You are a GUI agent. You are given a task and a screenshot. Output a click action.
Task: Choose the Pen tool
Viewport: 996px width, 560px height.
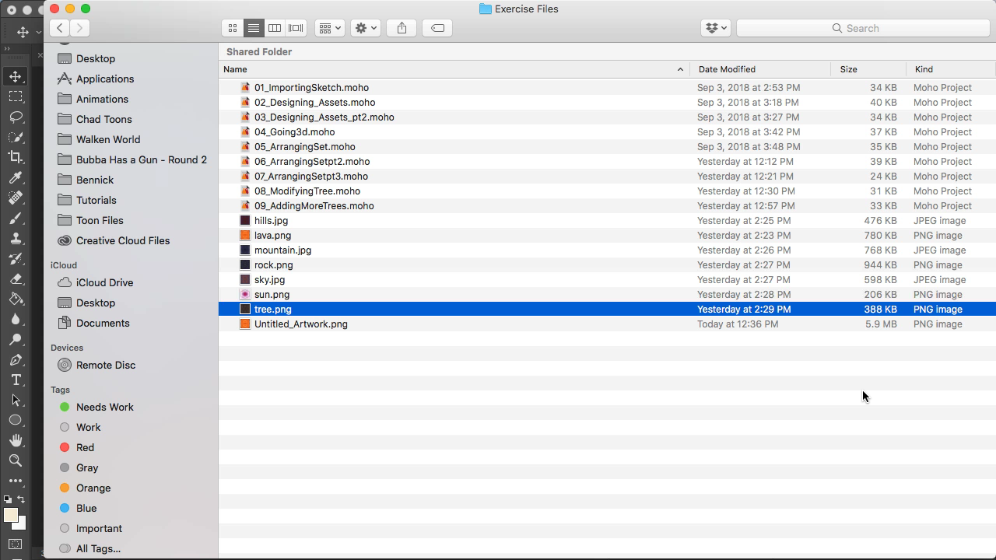click(16, 359)
